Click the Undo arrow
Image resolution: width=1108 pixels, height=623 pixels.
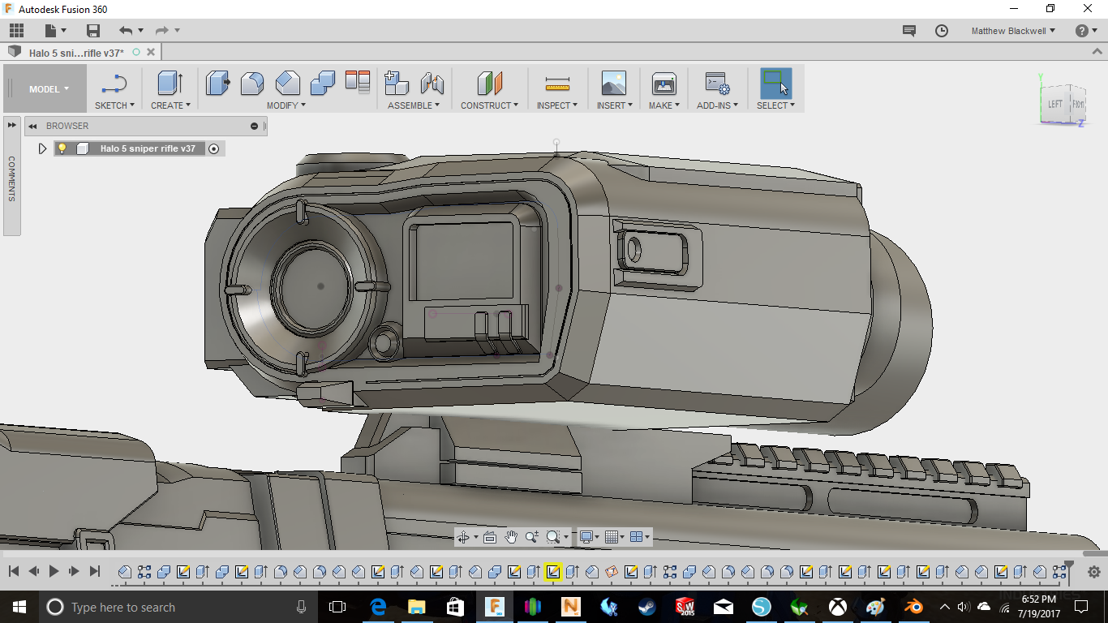point(126,31)
